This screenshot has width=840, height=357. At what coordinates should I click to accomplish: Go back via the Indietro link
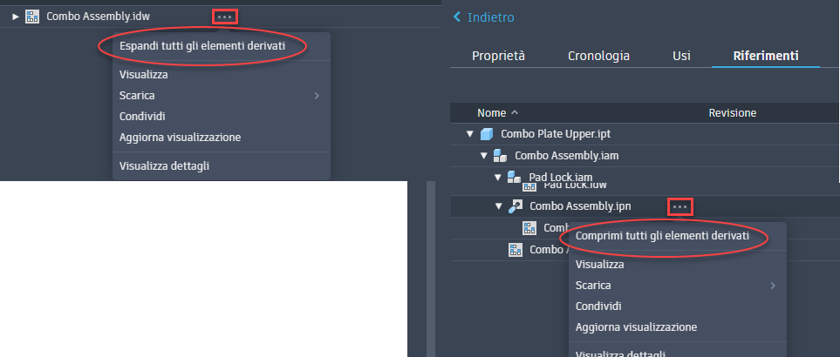click(491, 17)
